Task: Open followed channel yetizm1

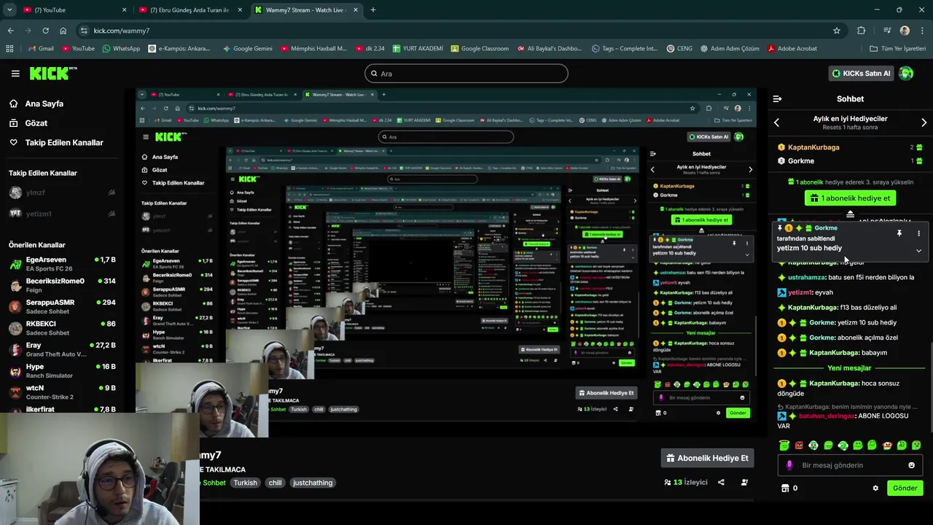Action: click(x=62, y=214)
